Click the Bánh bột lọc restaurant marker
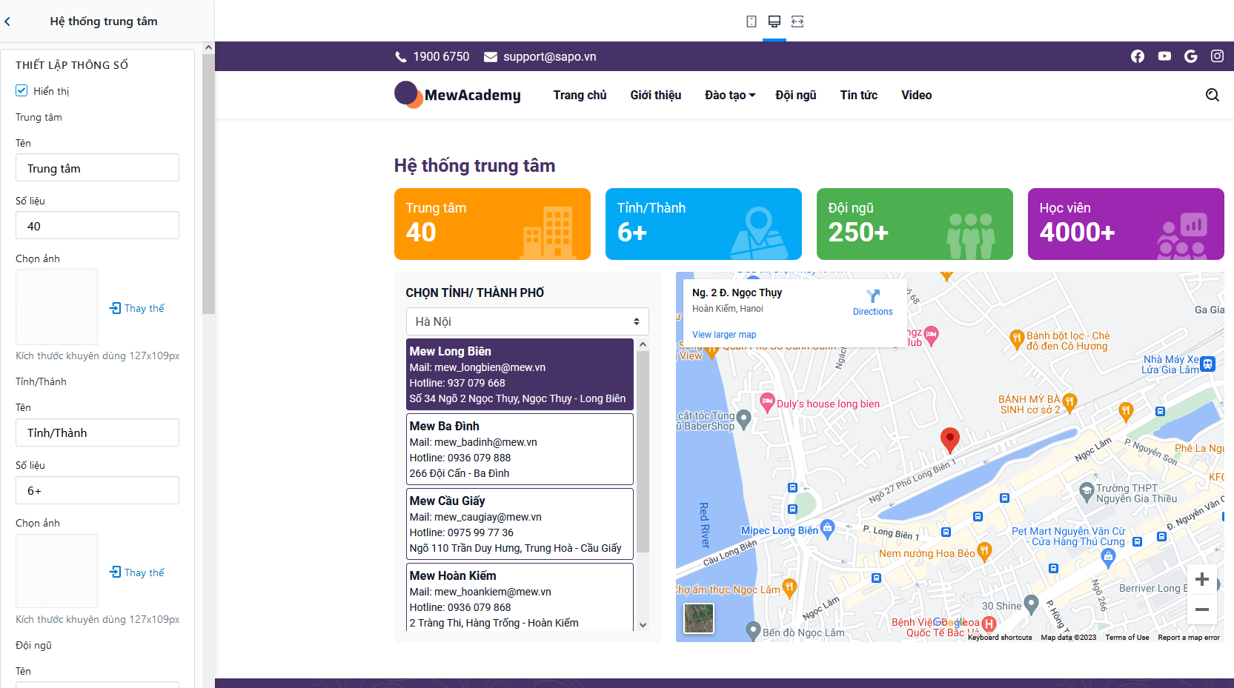Image resolution: width=1234 pixels, height=688 pixels. point(1017,339)
